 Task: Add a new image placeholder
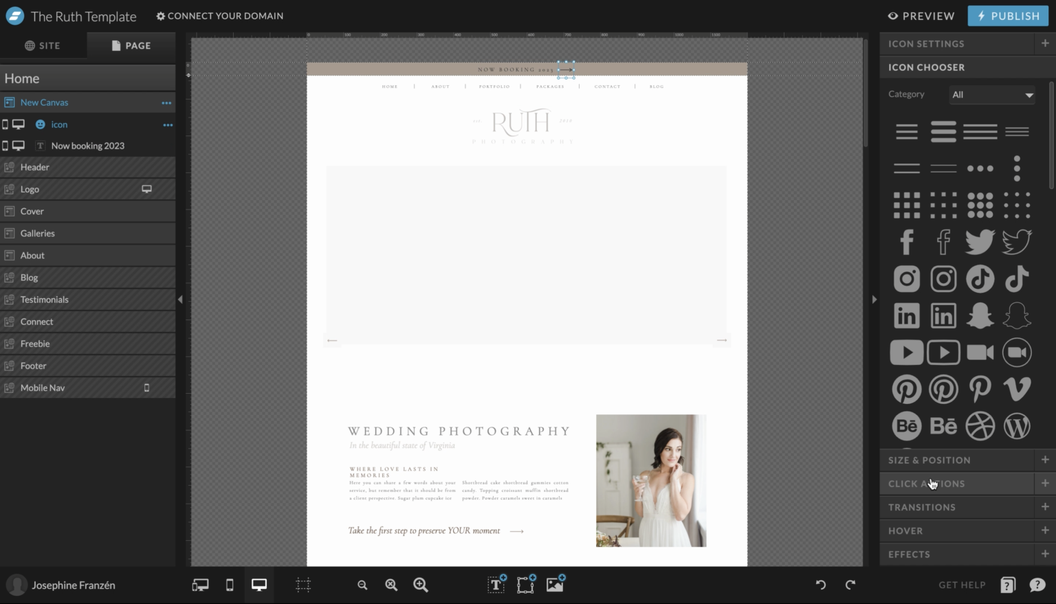554,585
